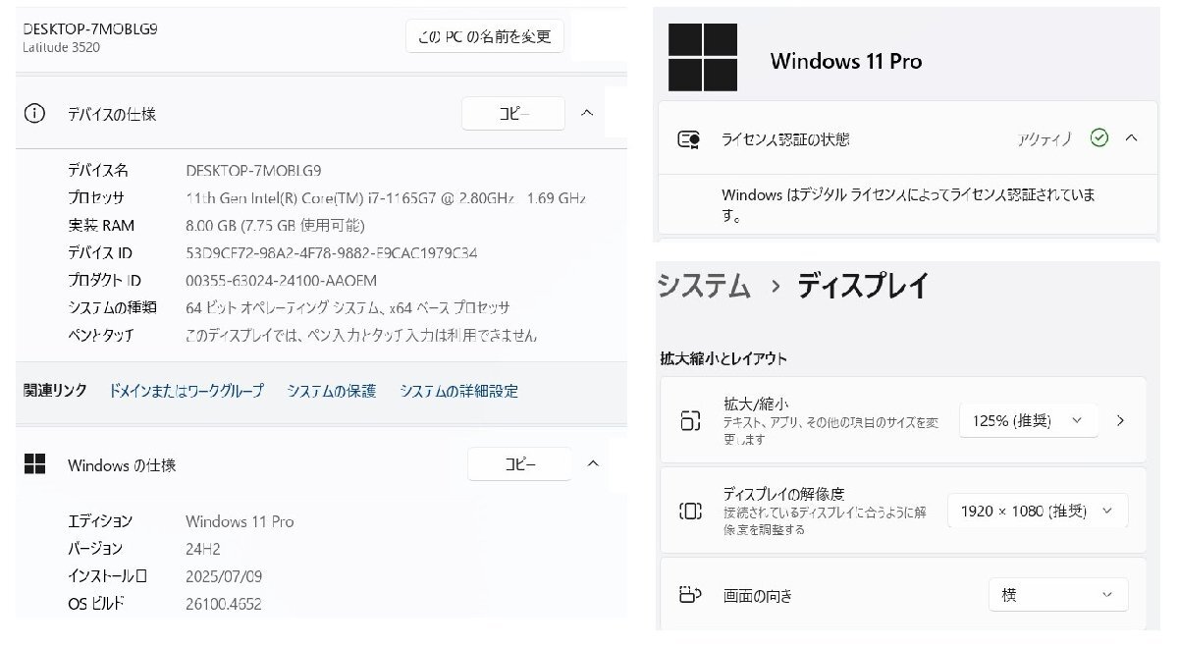Image resolution: width=1178 pixels, height=648 pixels.
Task: Click the Windows logo beside Windows の仕様
Action: (34, 464)
